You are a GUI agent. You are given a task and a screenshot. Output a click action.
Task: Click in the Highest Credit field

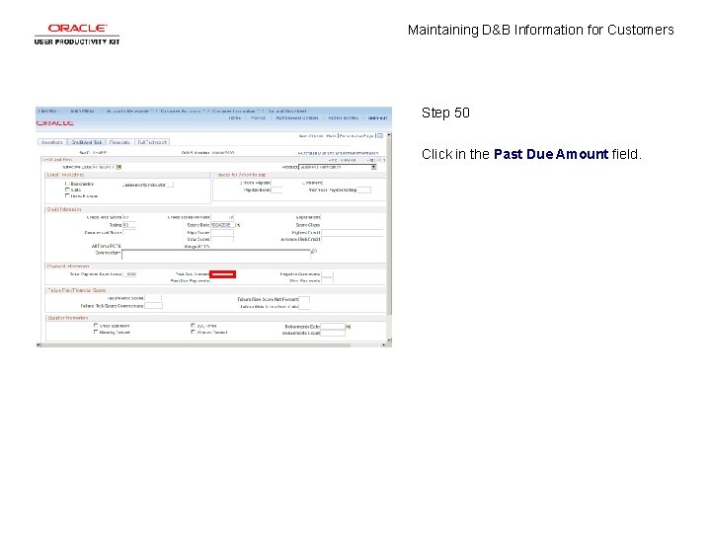point(353,233)
